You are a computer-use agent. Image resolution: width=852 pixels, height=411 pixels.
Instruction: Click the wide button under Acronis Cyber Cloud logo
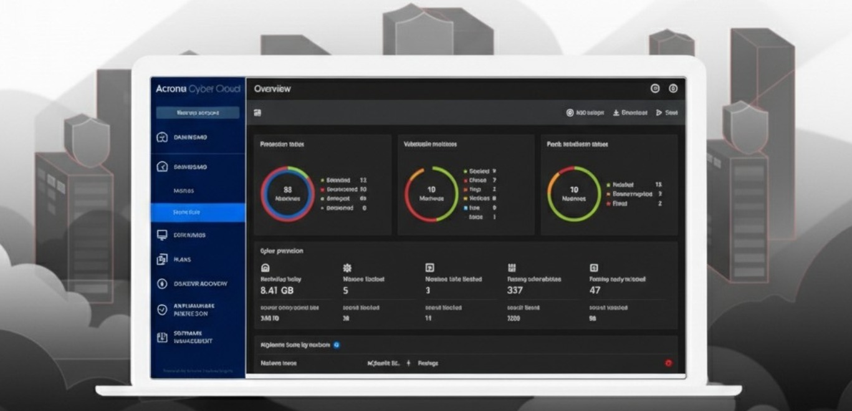198,113
